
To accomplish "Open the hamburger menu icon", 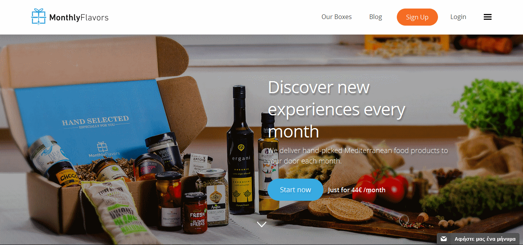I will [x=488, y=17].
